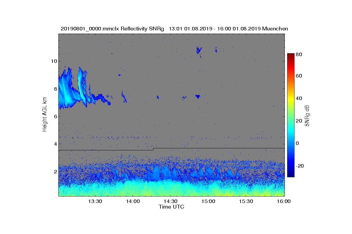The width and height of the screenshot is (352, 234).
Task: Click the colorbar value label 0
Action: pyautogui.click(x=298, y=143)
